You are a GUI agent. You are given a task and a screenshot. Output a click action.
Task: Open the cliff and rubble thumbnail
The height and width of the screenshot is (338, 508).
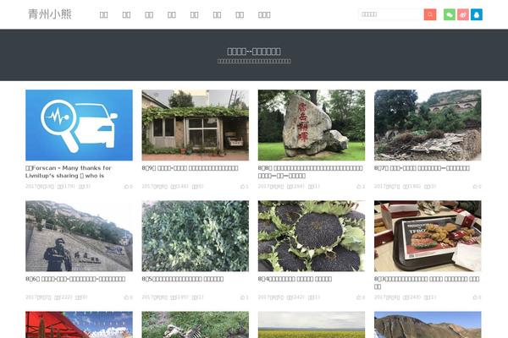point(428,125)
